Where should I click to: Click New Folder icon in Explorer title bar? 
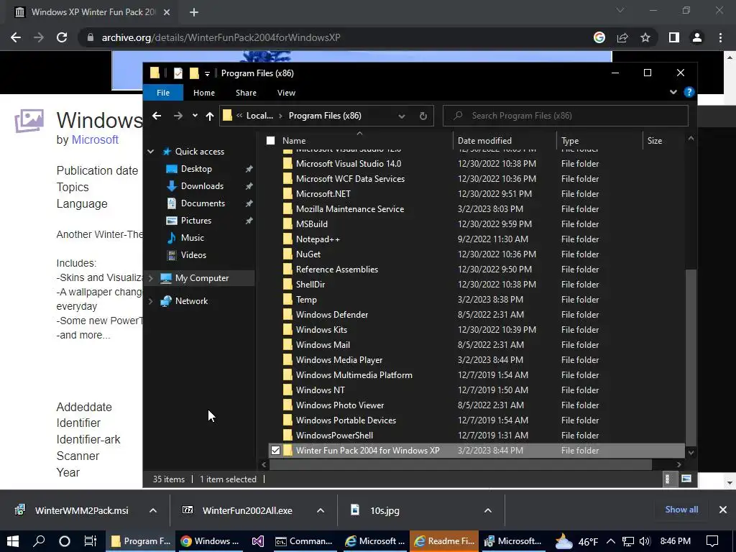pyautogui.click(x=194, y=73)
